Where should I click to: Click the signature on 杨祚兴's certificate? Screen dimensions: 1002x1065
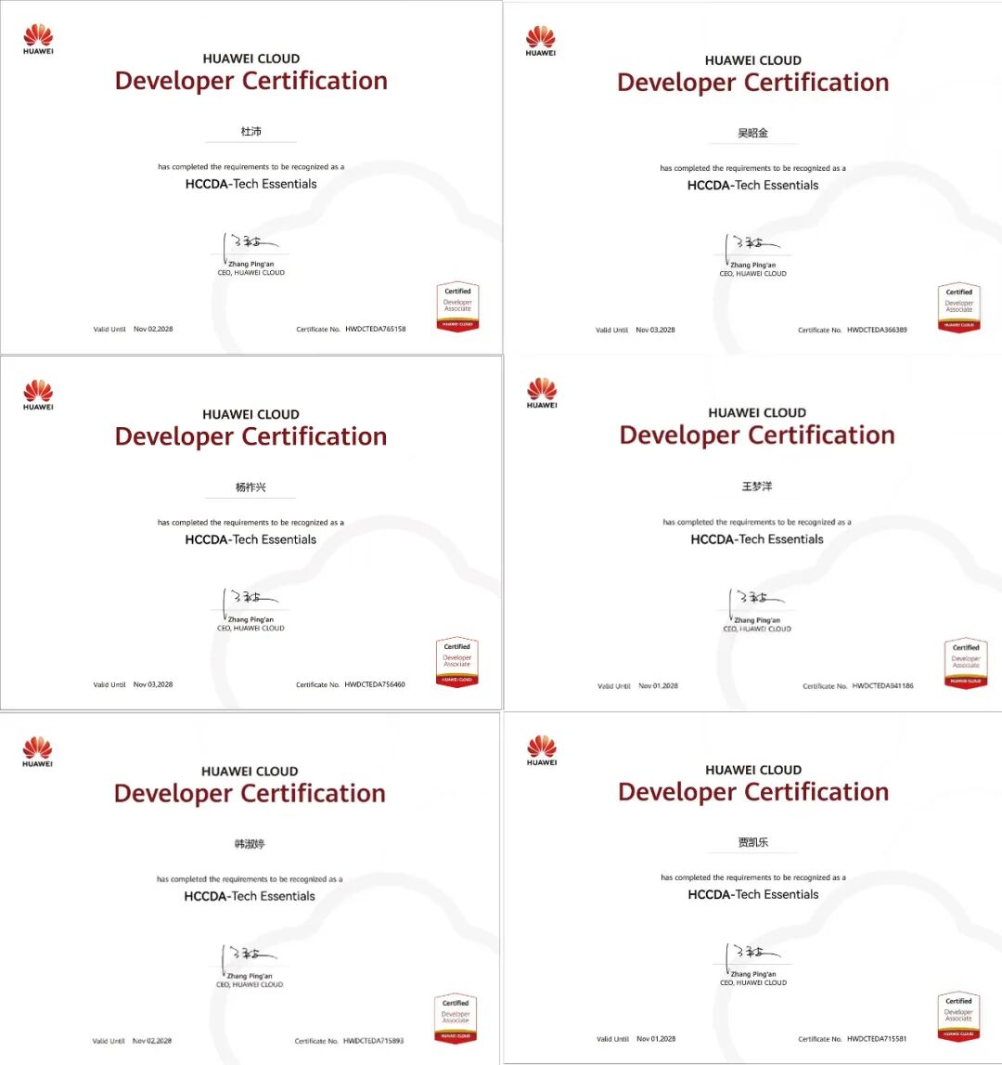250,599
